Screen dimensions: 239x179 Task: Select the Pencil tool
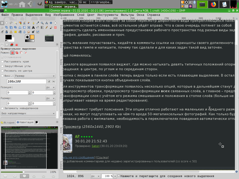click(x=47, y=27)
